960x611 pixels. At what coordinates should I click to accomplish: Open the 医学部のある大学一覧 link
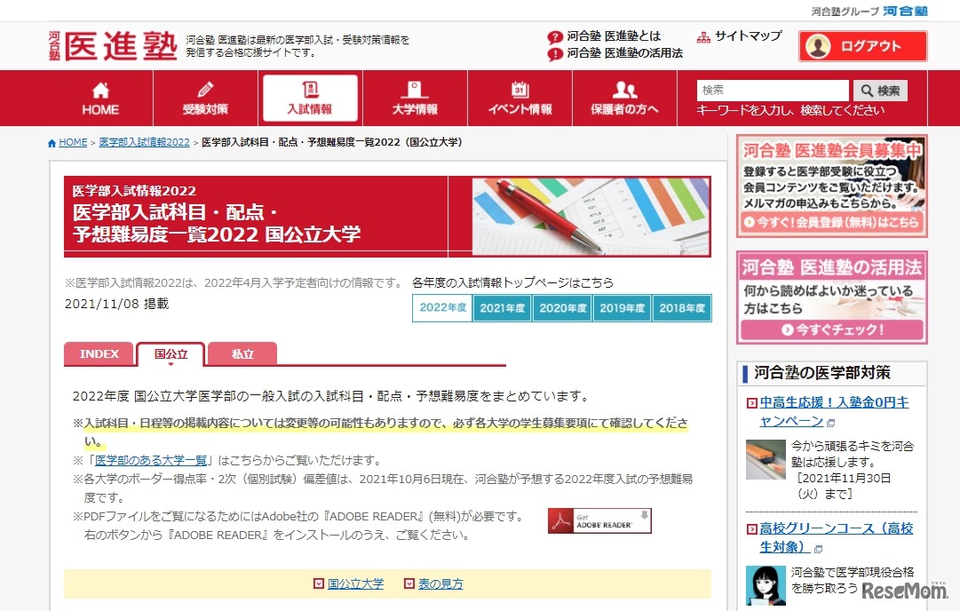point(150,461)
